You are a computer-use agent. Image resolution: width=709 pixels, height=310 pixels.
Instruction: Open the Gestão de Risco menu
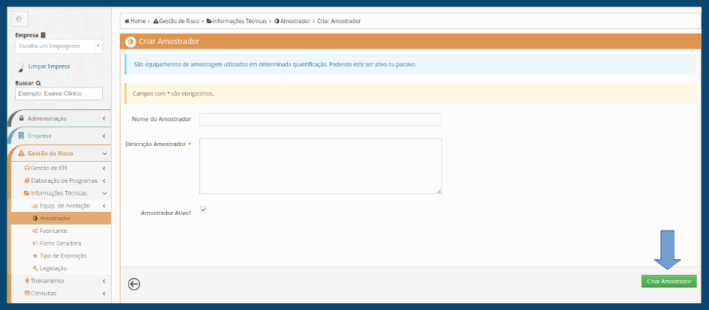point(50,154)
